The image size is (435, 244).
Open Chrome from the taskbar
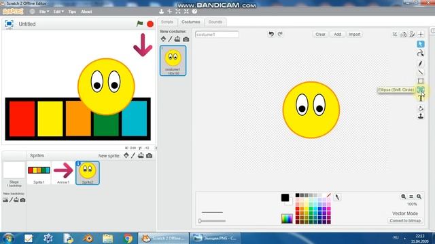(128, 238)
